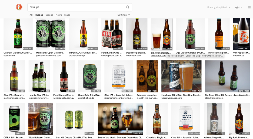Visit the beerism.ca source link

click(x=238, y=55)
